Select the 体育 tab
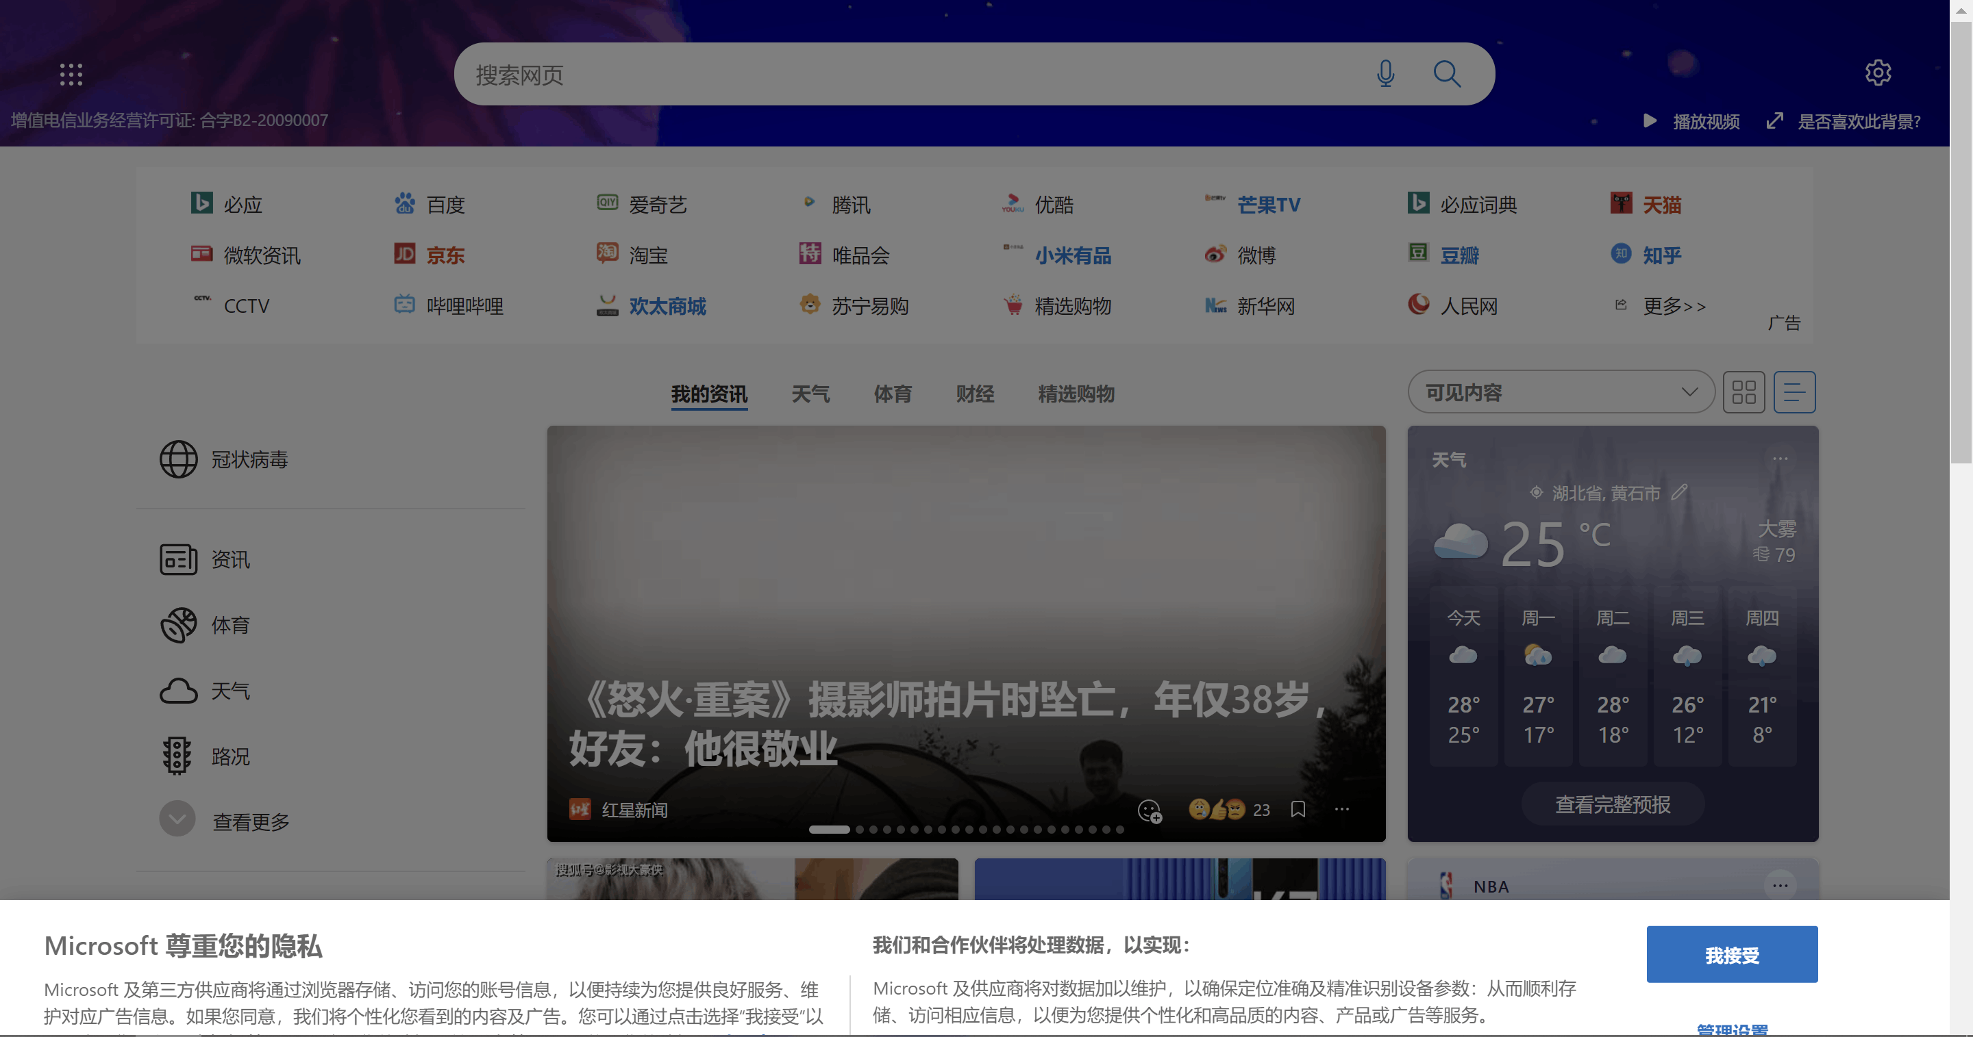The width and height of the screenshot is (1973, 1037). [x=892, y=394]
